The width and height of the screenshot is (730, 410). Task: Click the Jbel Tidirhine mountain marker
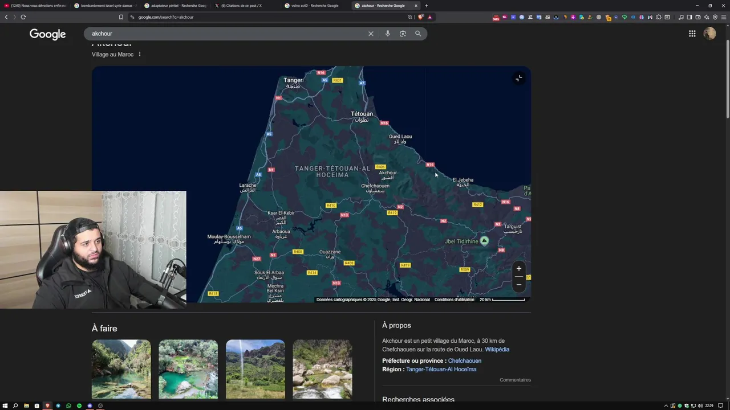tap(484, 241)
